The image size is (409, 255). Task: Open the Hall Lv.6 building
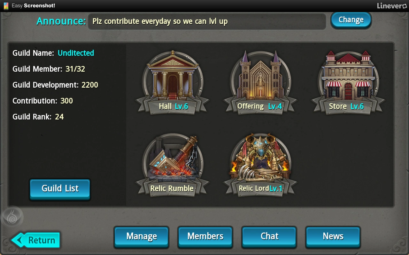pos(173,82)
